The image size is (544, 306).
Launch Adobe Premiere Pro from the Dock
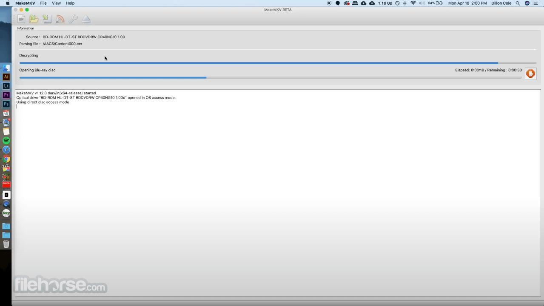pyautogui.click(x=6, y=95)
